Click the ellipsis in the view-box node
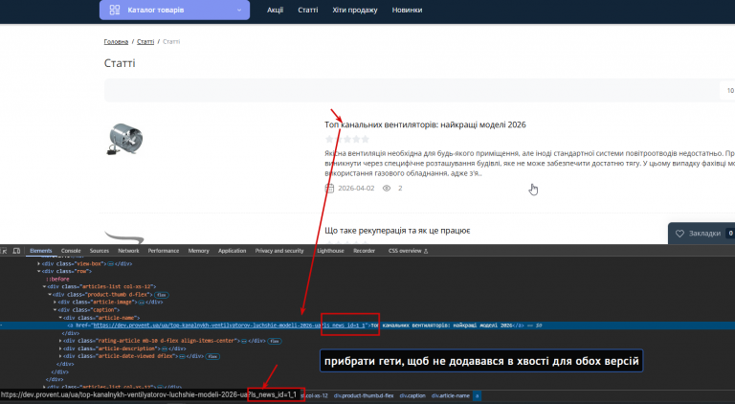 pyautogui.click(x=111, y=264)
